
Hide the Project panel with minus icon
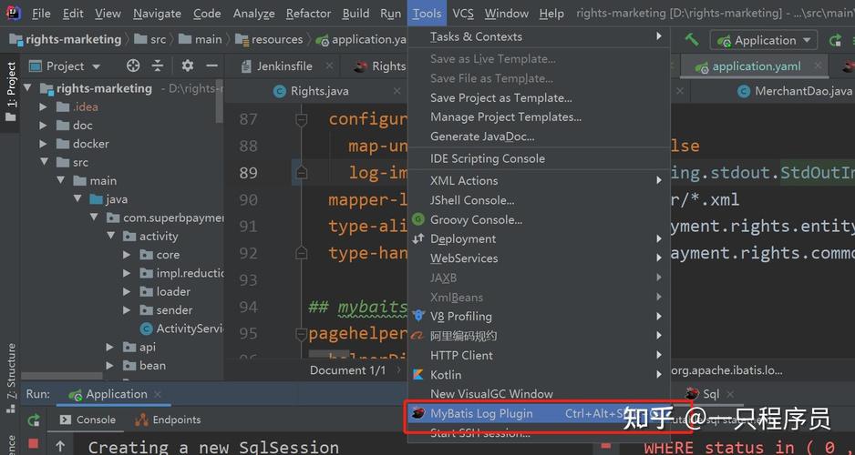point(212,66)
